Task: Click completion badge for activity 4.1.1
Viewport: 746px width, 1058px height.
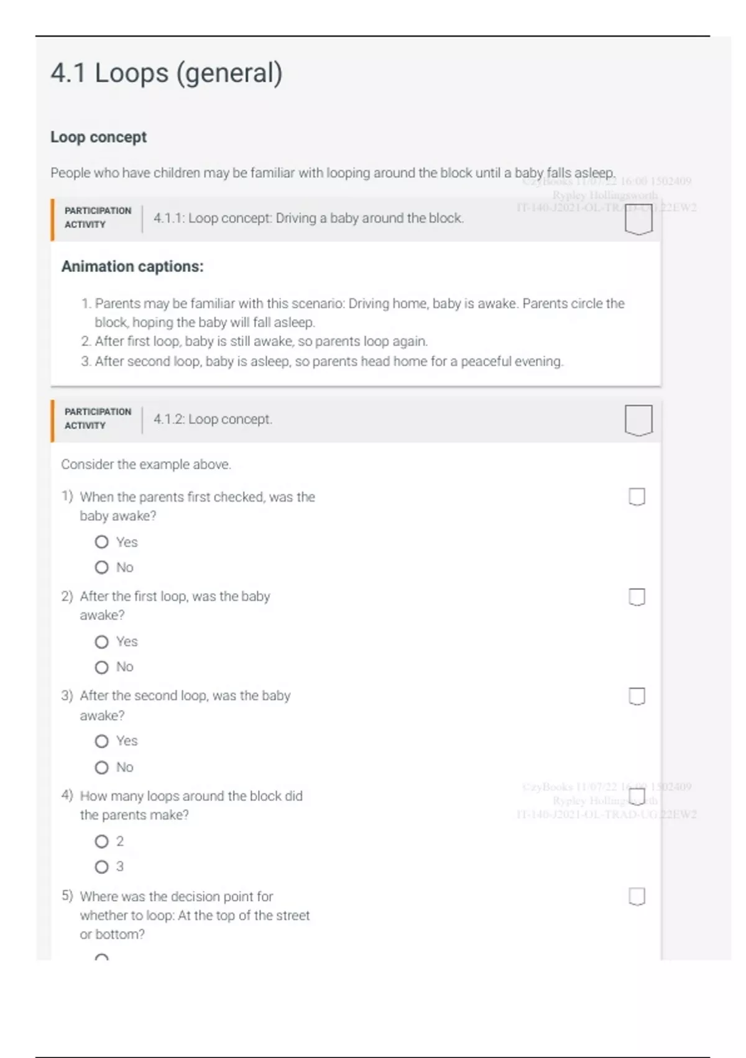Action: pyautogui.click(x=638, y=220)
